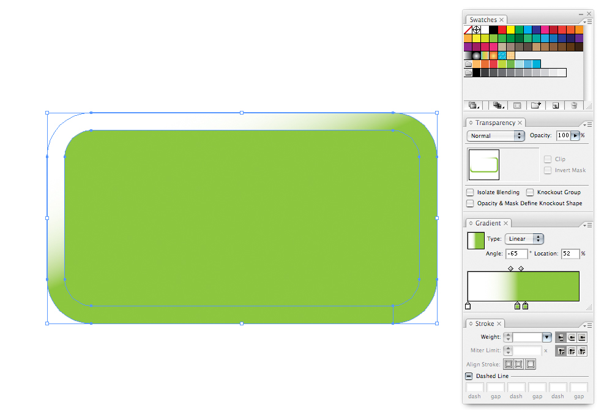Open the Normal blending mode dropdown

point(496,136)
